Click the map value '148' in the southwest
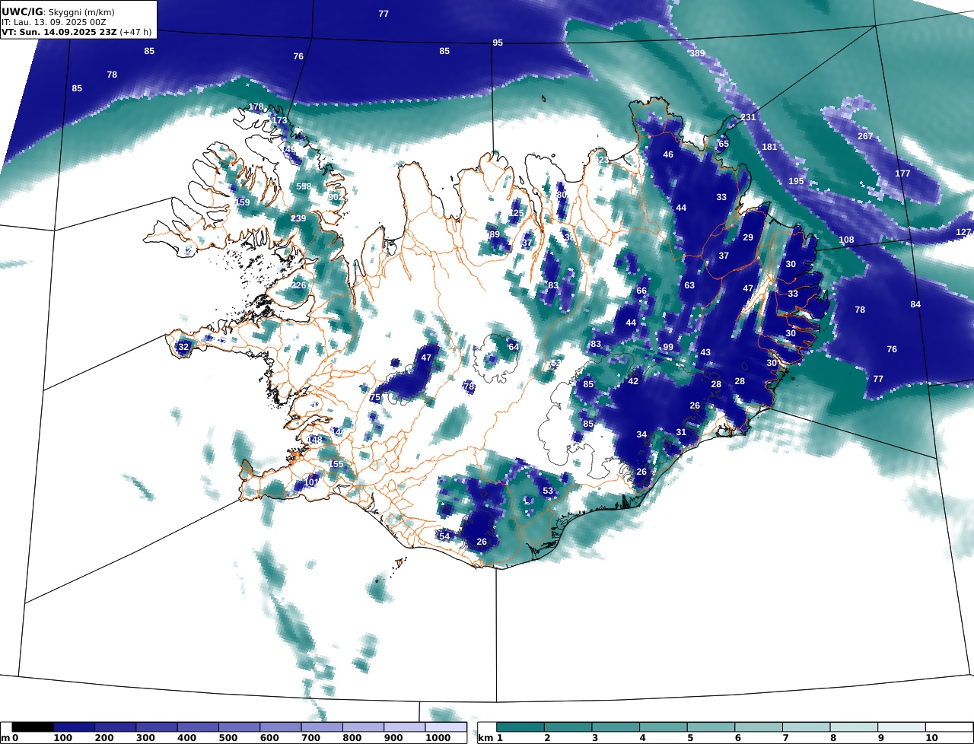 (x=315, y=440)
